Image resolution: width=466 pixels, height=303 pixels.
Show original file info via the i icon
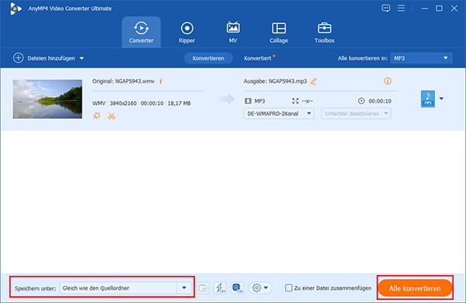(x=161, y=81)
